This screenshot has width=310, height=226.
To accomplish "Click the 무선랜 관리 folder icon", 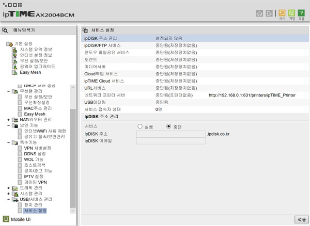I will (15, 91).
